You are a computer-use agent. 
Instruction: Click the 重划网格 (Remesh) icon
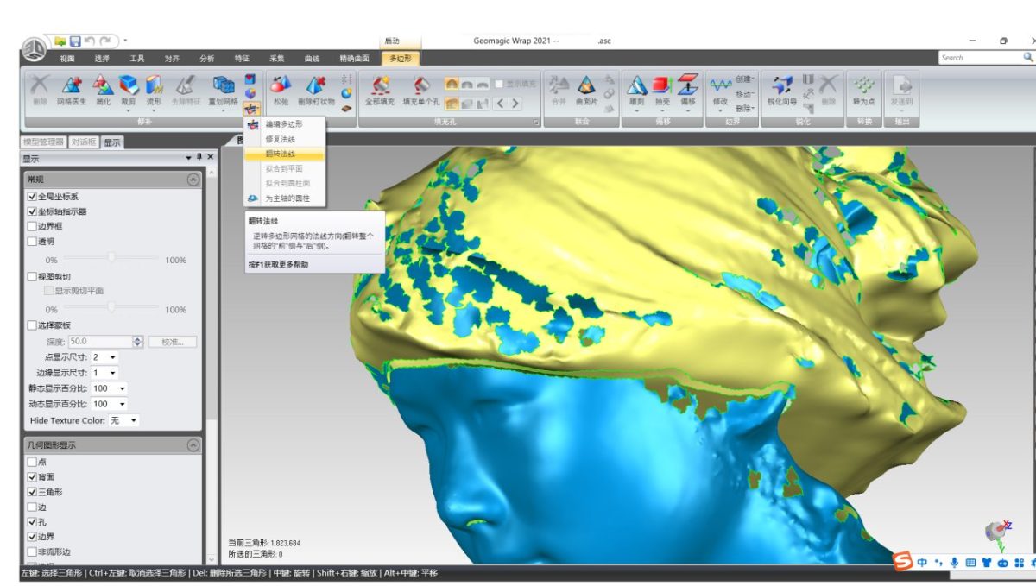(x=223, y=87)
